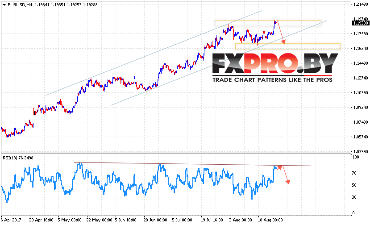Click the 1.03990 price axis label
Screen dimensions: 370x225
tap(360, 151)
